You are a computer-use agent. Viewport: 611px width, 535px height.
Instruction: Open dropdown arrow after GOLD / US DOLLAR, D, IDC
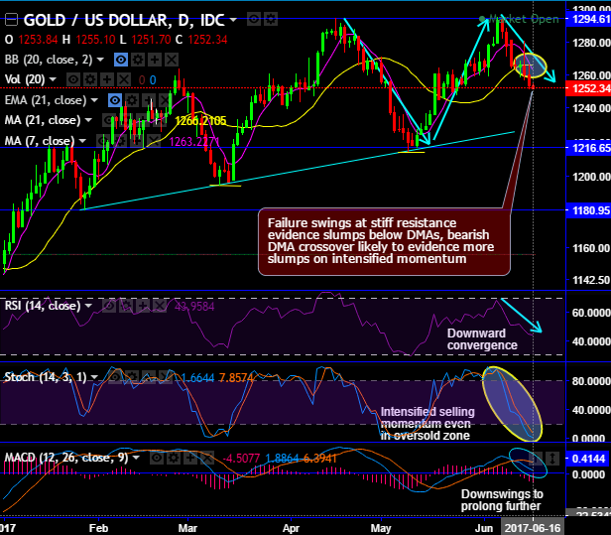(x=233, y=20)
